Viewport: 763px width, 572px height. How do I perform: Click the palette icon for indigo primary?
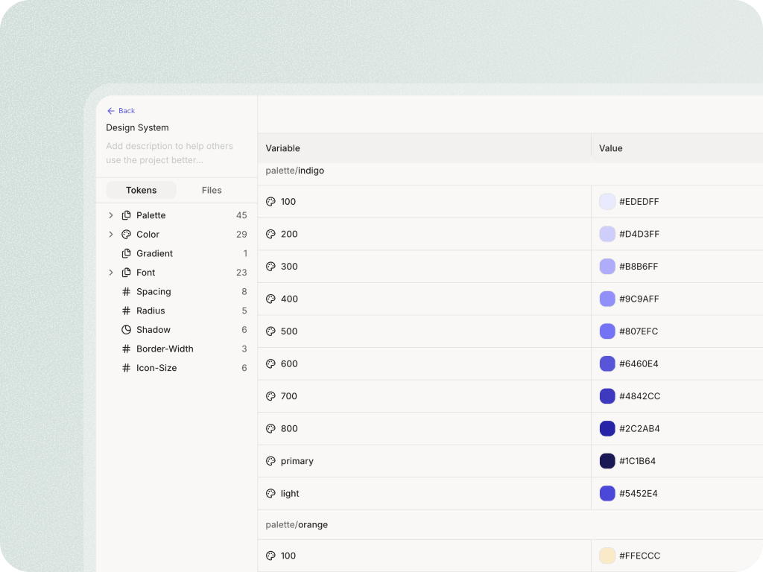(270, 461)
